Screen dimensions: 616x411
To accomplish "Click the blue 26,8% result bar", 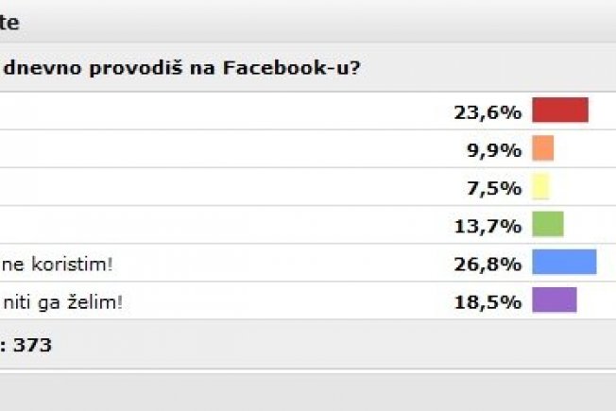I will 564,262.
